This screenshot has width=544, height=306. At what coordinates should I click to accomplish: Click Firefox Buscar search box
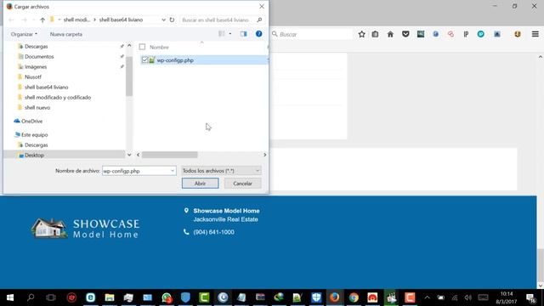point(311,34)
